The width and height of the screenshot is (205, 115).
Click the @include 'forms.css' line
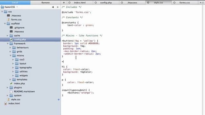click(x=76, y=12)
